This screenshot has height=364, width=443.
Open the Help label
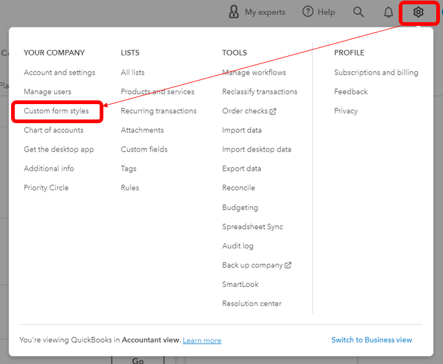tap(326, 12)
